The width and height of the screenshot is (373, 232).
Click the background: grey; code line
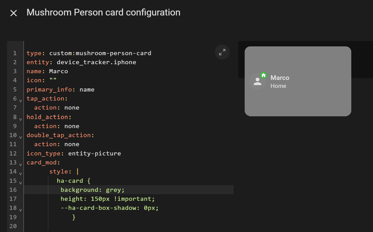[x=92, y=190]
